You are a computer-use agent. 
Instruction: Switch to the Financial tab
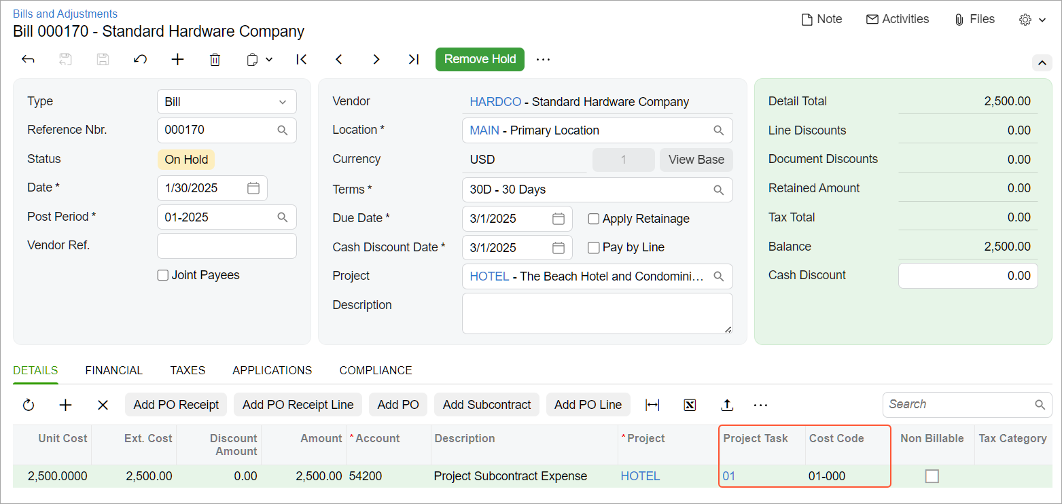113,371
